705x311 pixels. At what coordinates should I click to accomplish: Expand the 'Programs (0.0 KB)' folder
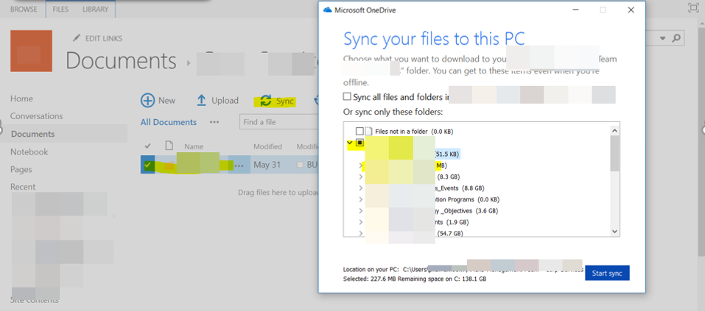360,199
